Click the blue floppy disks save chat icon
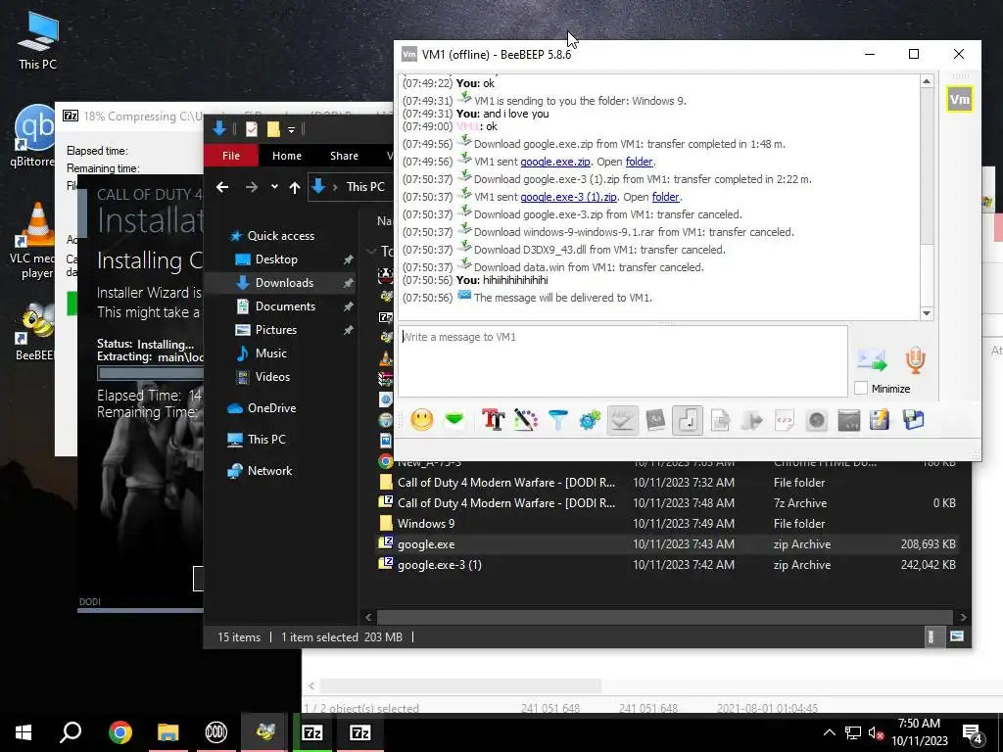1003x752 pixels. point(913,420)
